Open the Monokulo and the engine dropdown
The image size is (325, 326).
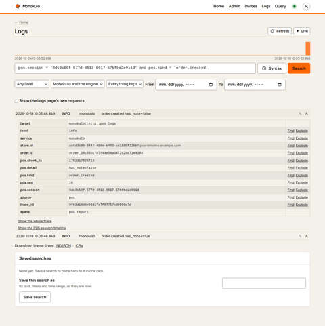[78, 84]
